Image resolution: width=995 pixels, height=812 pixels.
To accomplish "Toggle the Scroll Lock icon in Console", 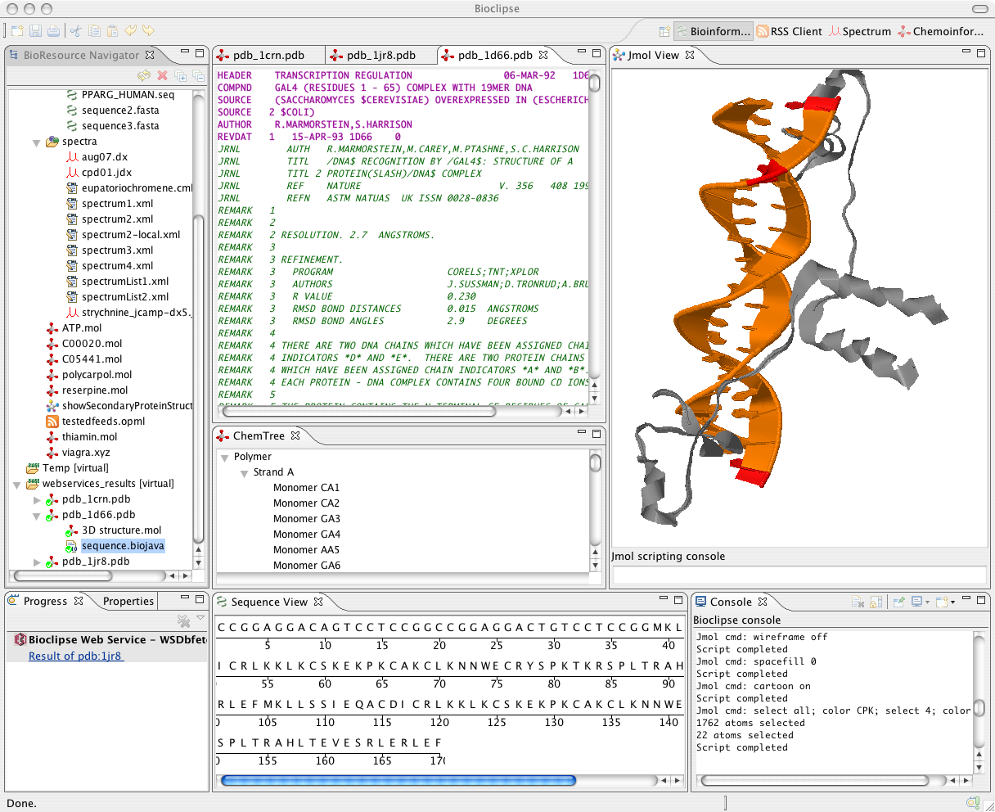I will pyautogui.click(x=876, y=602).
